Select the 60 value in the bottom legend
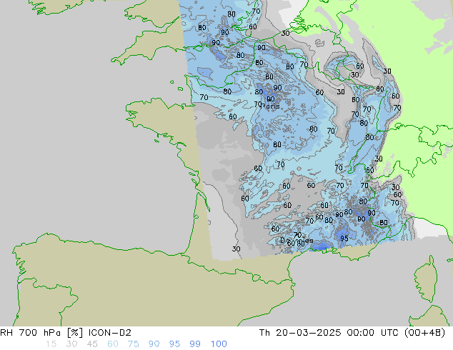This screenshot has height=350, width=453. pyautogui.click(x=113, y=344)
